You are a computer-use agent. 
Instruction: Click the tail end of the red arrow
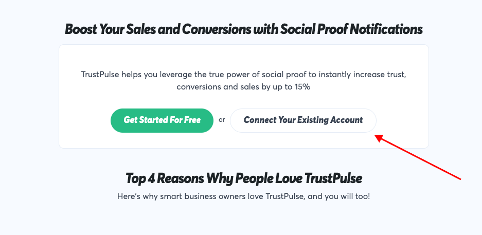459,179
